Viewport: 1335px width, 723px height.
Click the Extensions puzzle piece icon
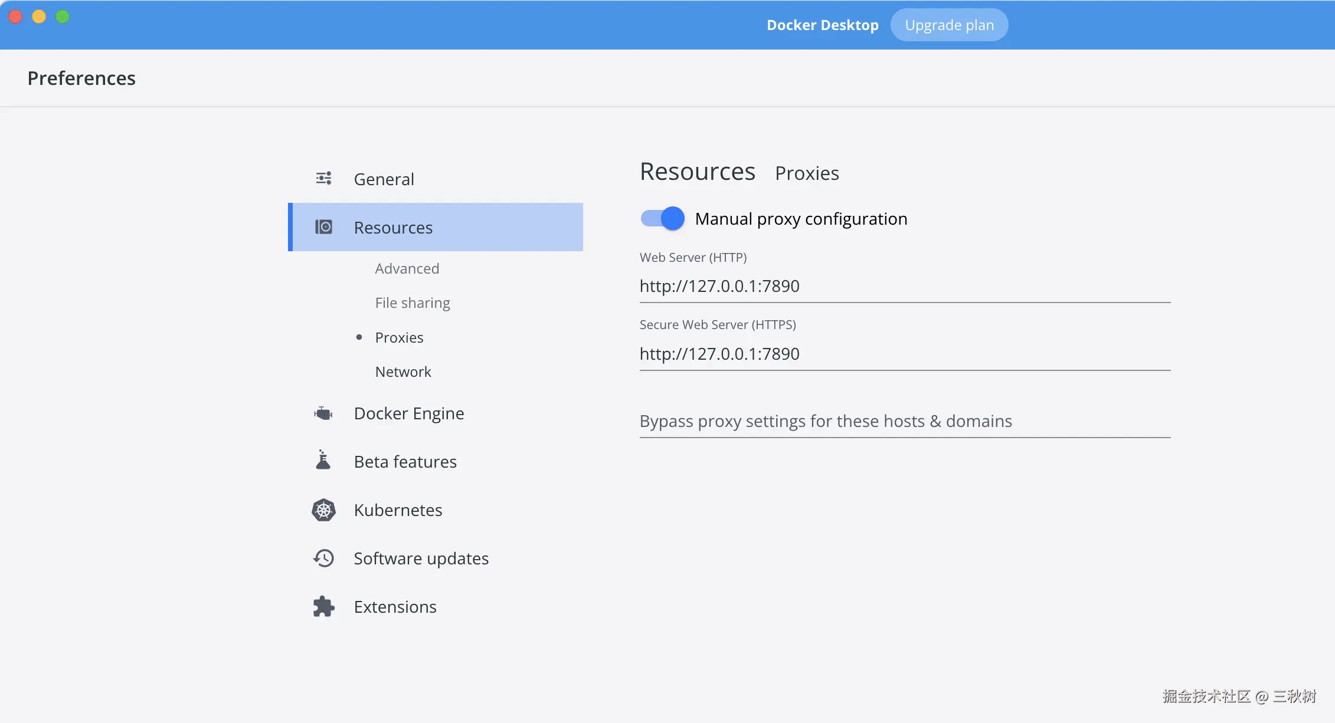tap(323, 607)
